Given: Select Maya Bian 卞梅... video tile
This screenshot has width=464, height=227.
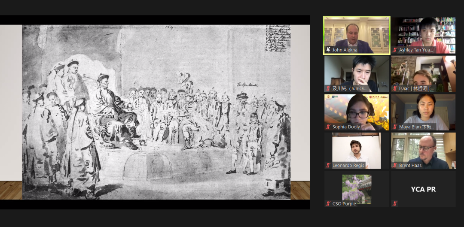Looking at the screenshot, I should (x=424, y=112).
